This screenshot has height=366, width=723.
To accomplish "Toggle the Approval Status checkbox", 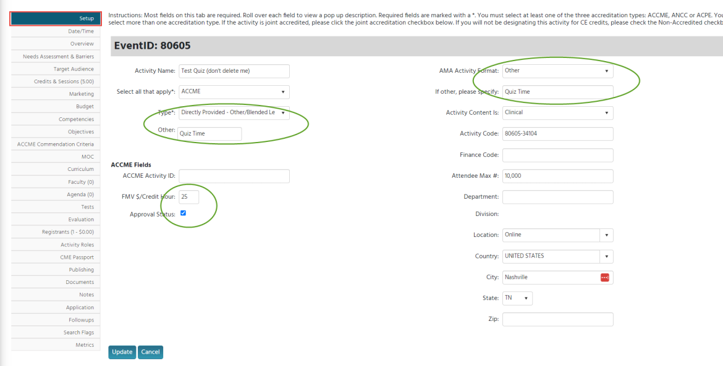I will tap(183, 214).
